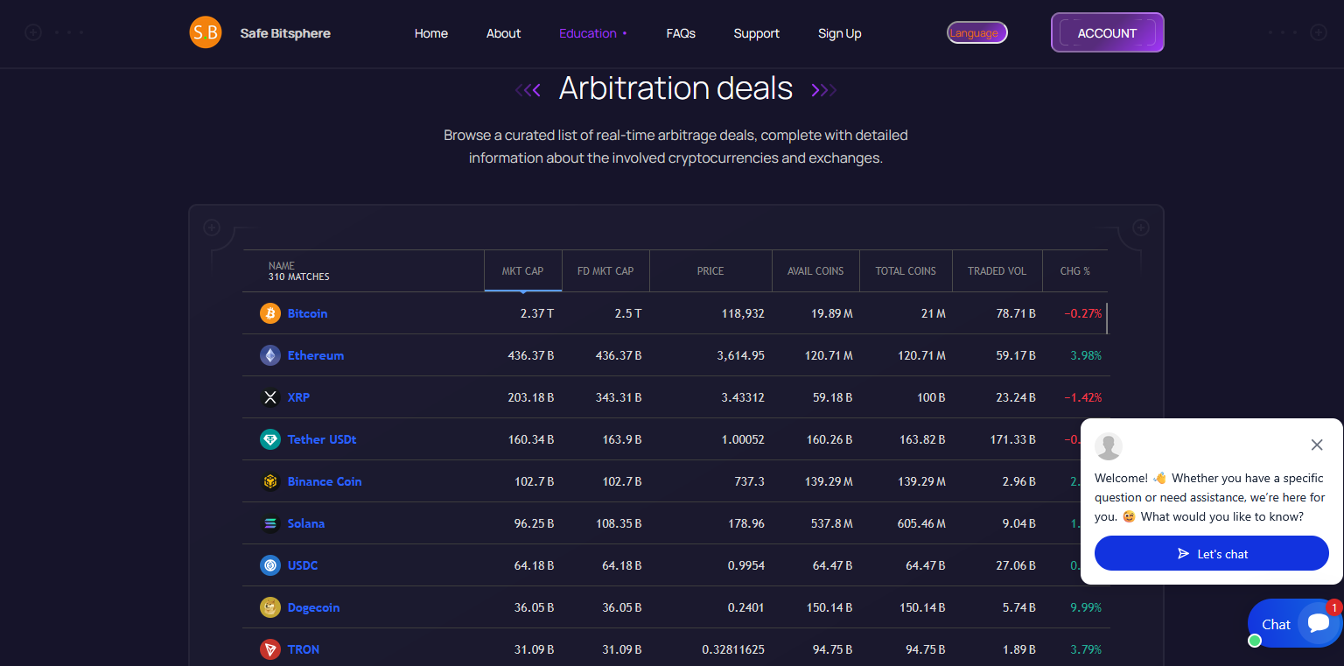Sort by TOTAL COINS column
The width and height of the screenshot is (1344, 666).
click(x=906, y=271)
